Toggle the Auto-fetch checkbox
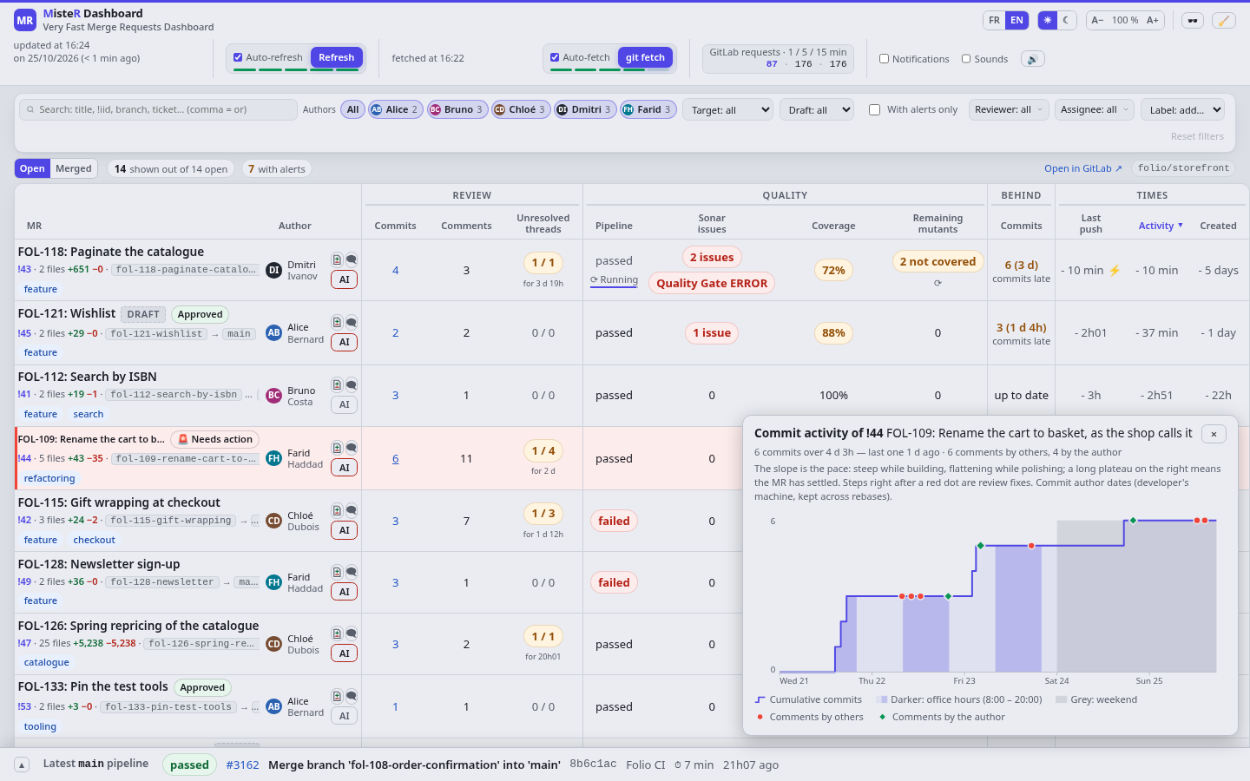The width and height of the screenshot is (1250, 781). coord(555,57)
